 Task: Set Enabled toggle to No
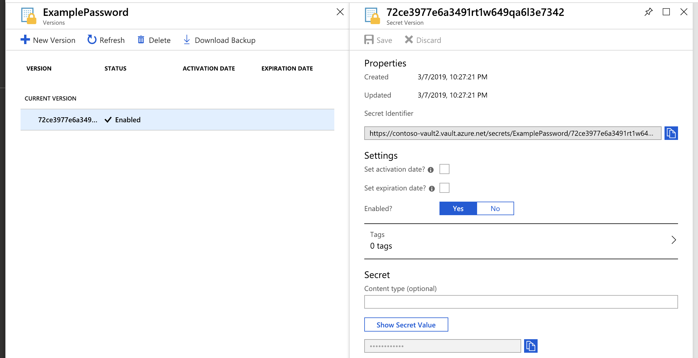[495, 208]
